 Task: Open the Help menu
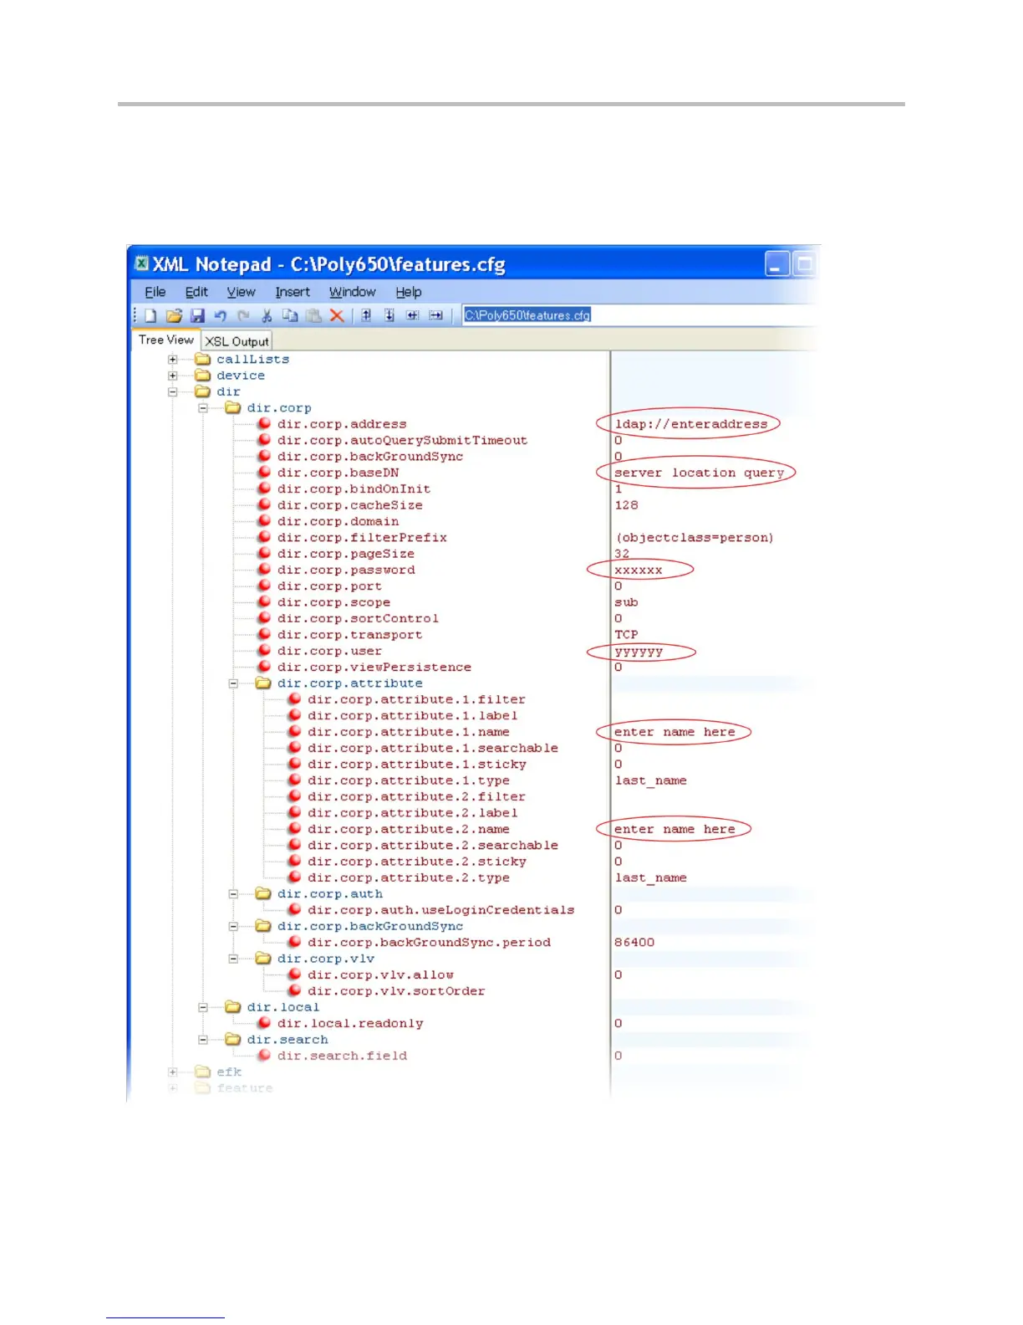(x=409, y=292)
